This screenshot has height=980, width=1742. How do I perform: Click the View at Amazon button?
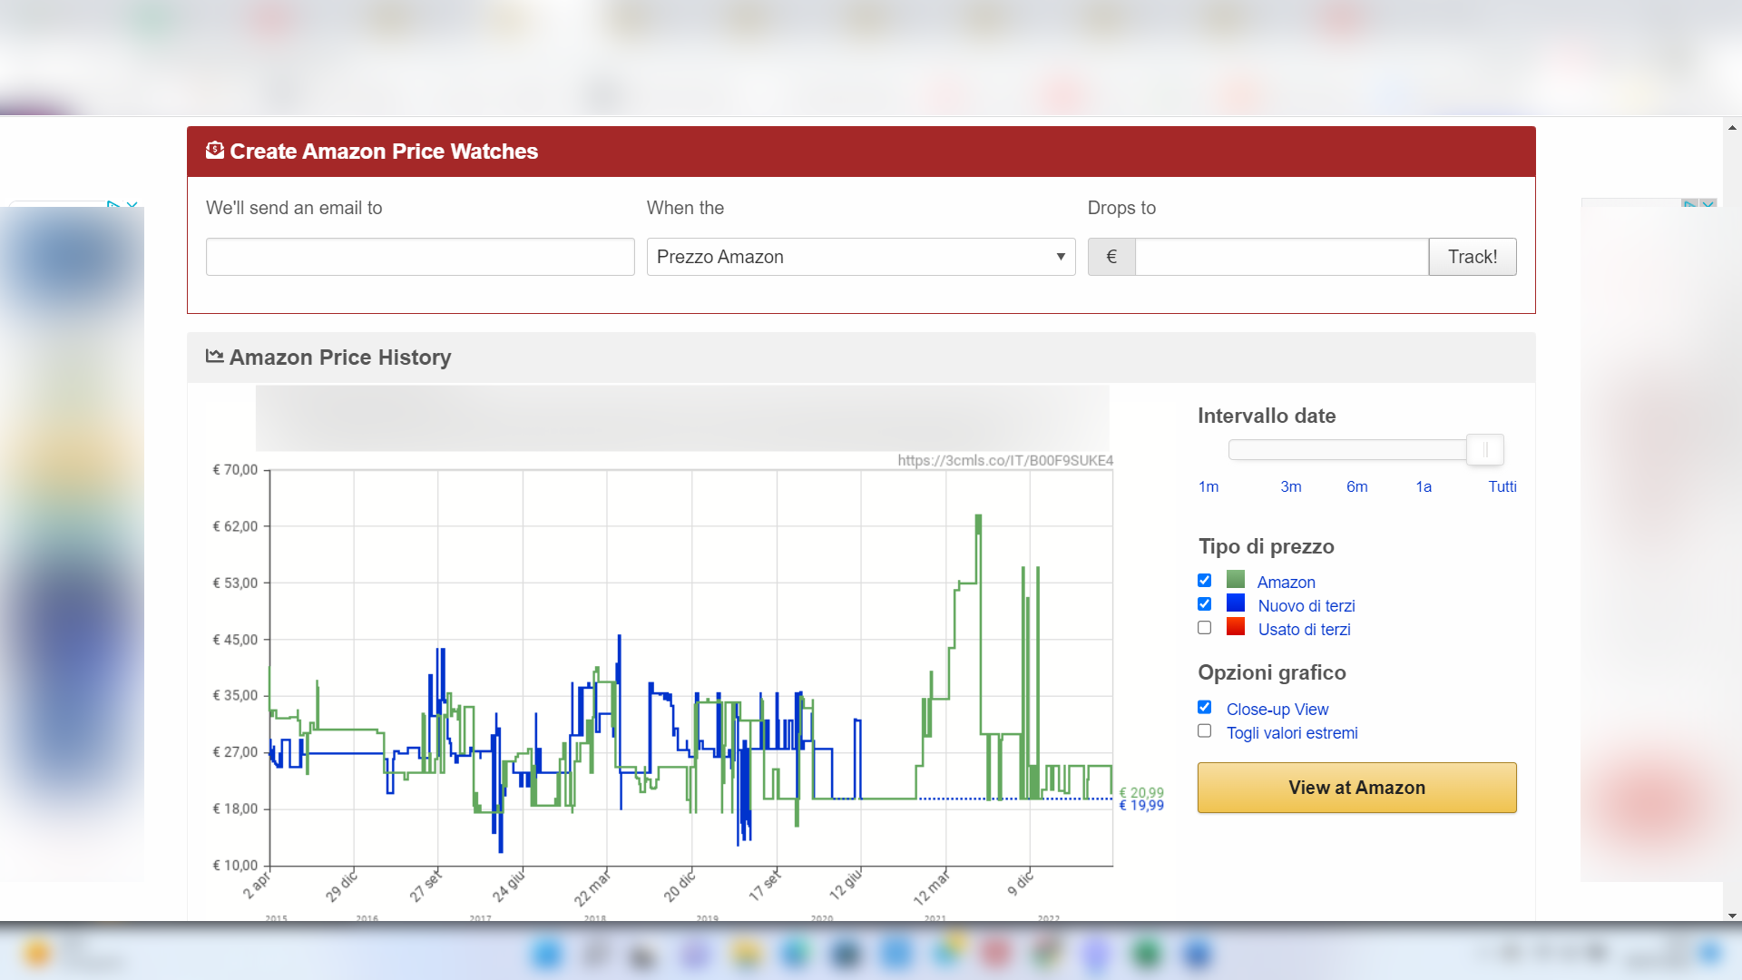point(1356,788)
